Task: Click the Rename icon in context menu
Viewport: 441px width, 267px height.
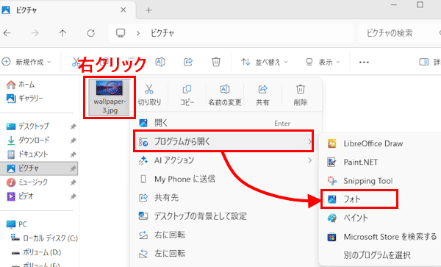Action: click(225, 90)
